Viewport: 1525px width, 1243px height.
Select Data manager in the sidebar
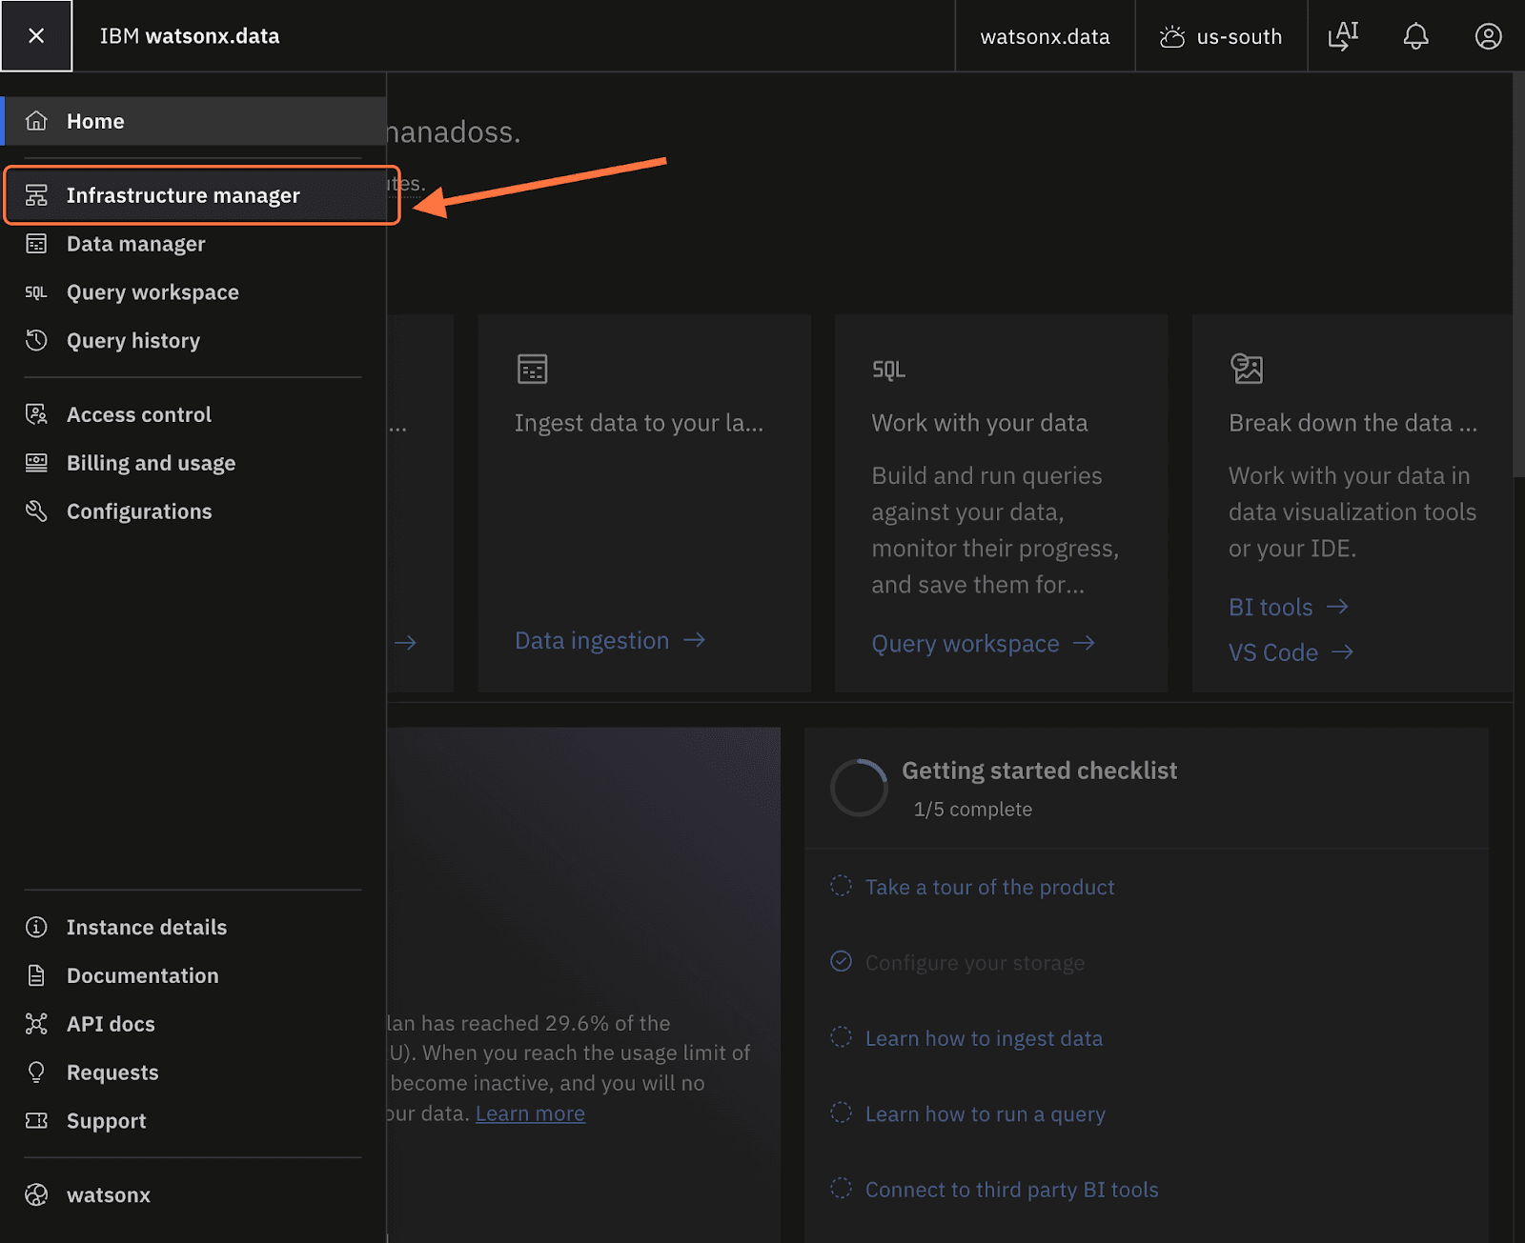(x=136, y=244)
